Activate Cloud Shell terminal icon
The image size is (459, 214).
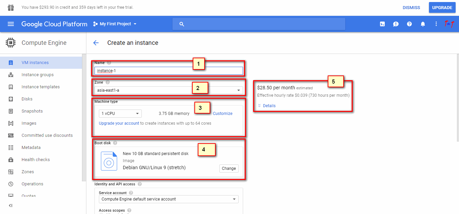382,24
